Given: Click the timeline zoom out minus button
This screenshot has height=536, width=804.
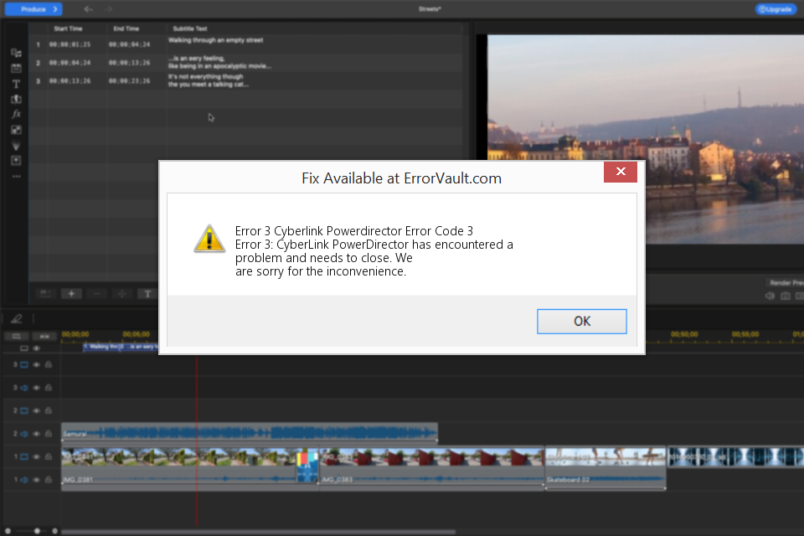Looking at the screenshot, I should [8, 531].
